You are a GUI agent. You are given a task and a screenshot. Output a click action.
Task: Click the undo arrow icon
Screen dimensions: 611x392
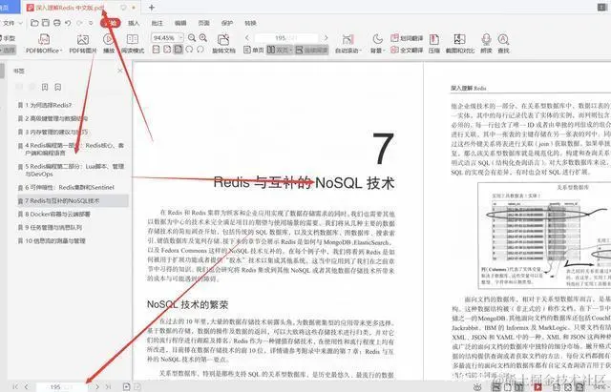tap(68, 23)
